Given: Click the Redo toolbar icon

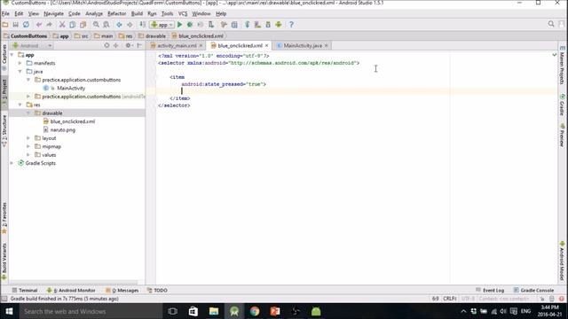Looking at the screenshot, I should click(x=50, y=25).
